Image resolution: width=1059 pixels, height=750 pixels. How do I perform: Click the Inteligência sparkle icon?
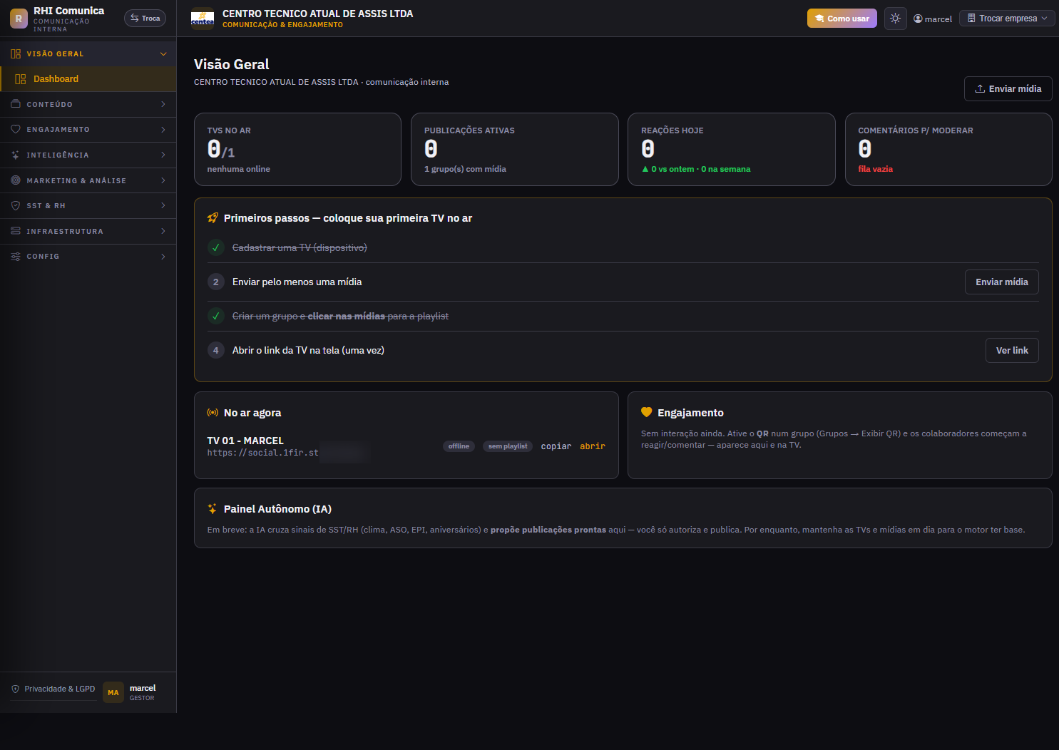tap(16, 155)
